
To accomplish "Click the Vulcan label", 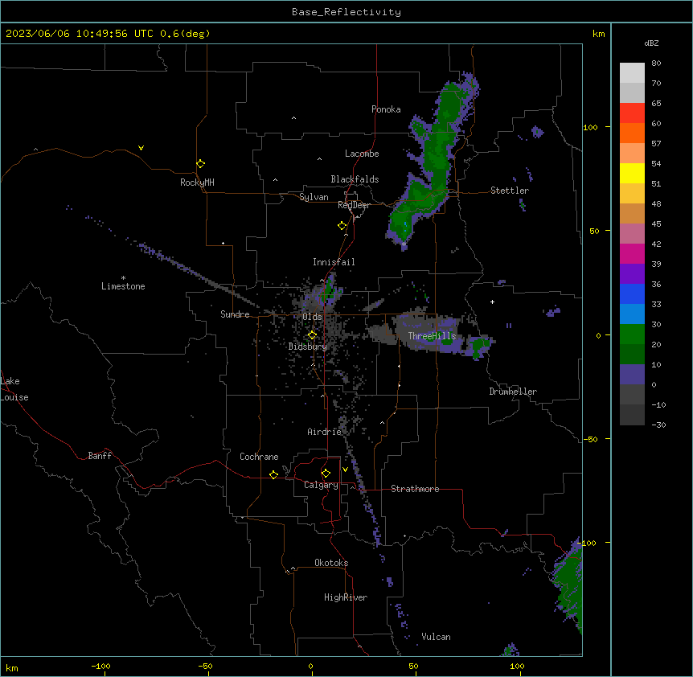I will pos(436,637).
